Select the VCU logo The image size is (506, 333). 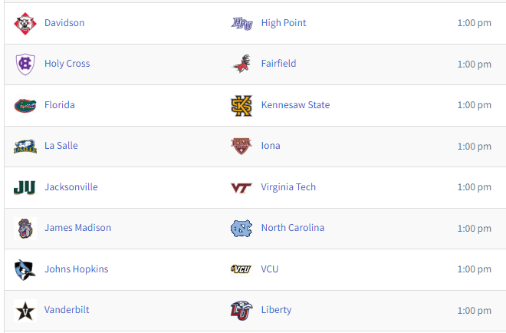tap(242, 269)
